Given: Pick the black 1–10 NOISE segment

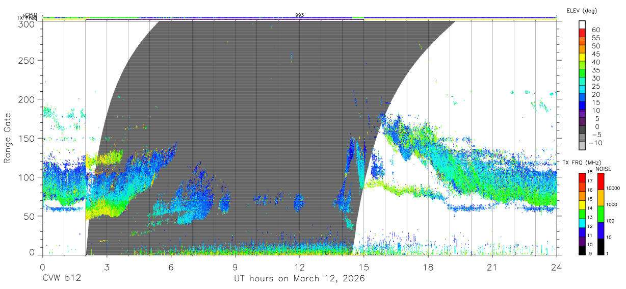Looking at the screenshot, I should [600, 247].
